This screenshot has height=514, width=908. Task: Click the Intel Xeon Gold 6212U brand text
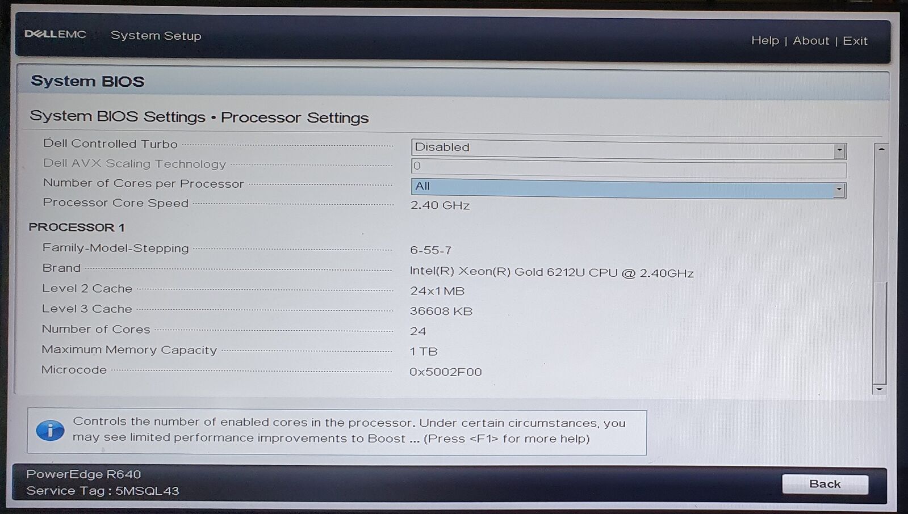point(551,273)
